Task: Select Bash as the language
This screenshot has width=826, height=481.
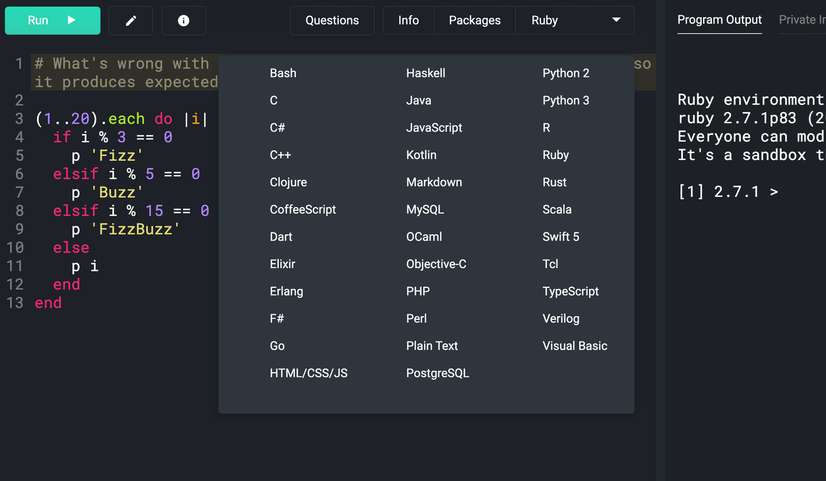Action: [x=283, y=73]
